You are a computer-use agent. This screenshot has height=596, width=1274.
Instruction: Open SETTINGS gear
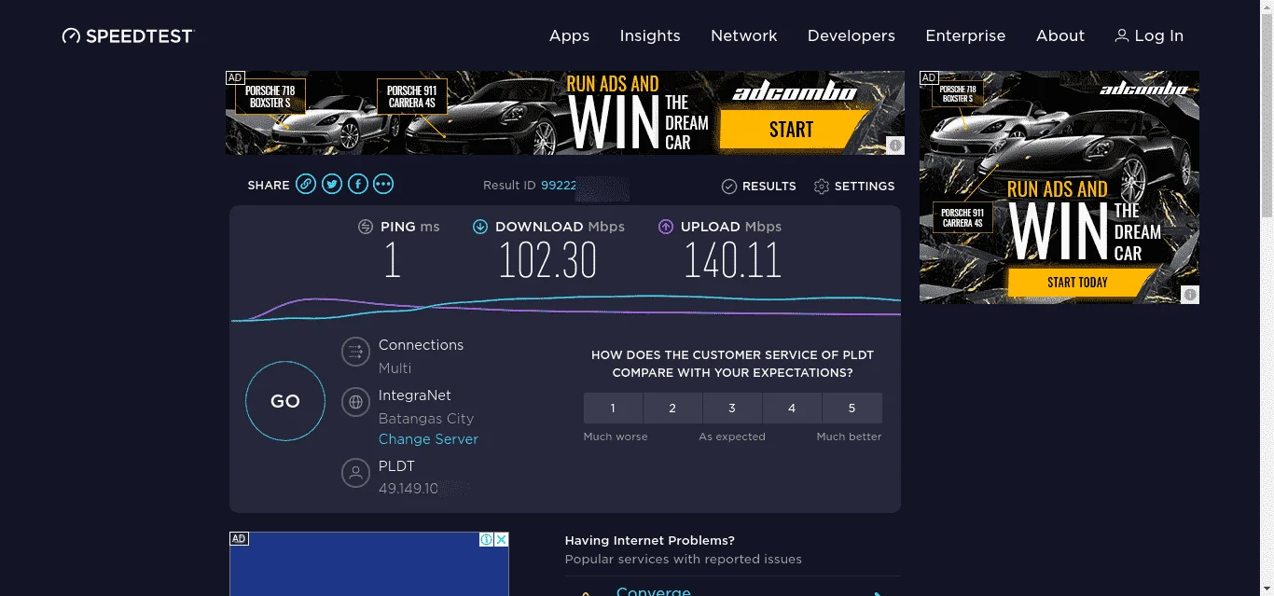pos(854,187)
